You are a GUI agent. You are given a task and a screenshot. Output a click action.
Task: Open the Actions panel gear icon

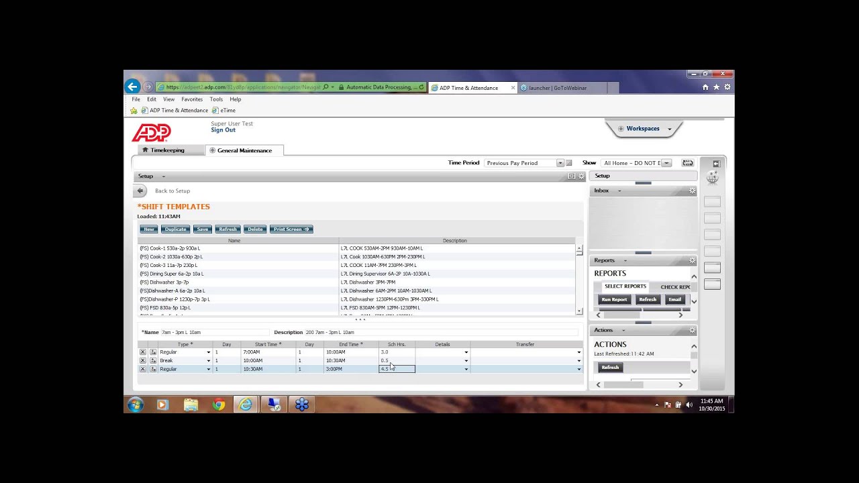(x=692, y=330)
